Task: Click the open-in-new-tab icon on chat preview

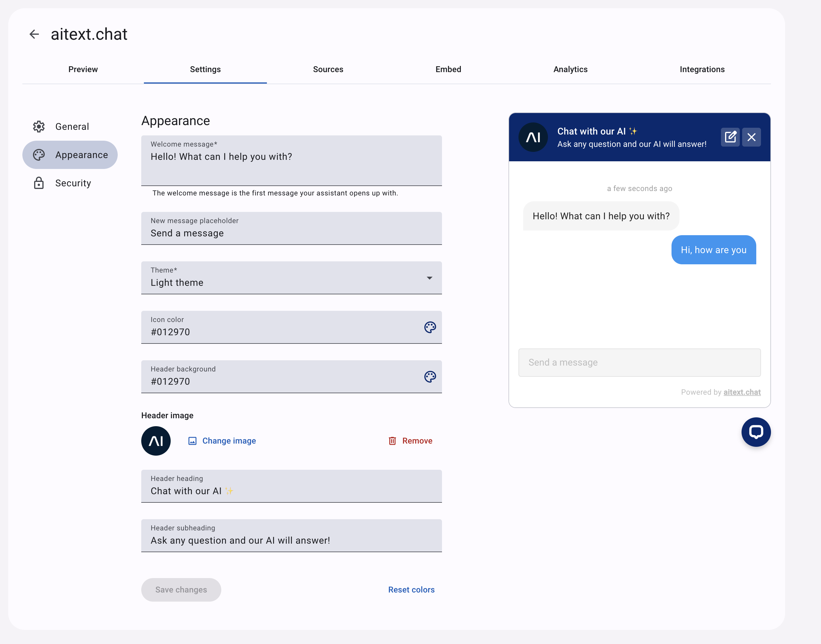Action: point(730,137)
